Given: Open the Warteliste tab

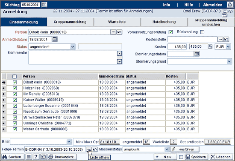Looking at the screenshot, I should click(x=117, y=22).
